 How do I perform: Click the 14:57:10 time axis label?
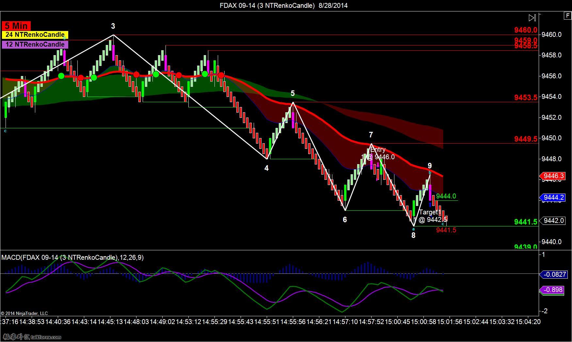pyautogui.click(x=345, y=322)
